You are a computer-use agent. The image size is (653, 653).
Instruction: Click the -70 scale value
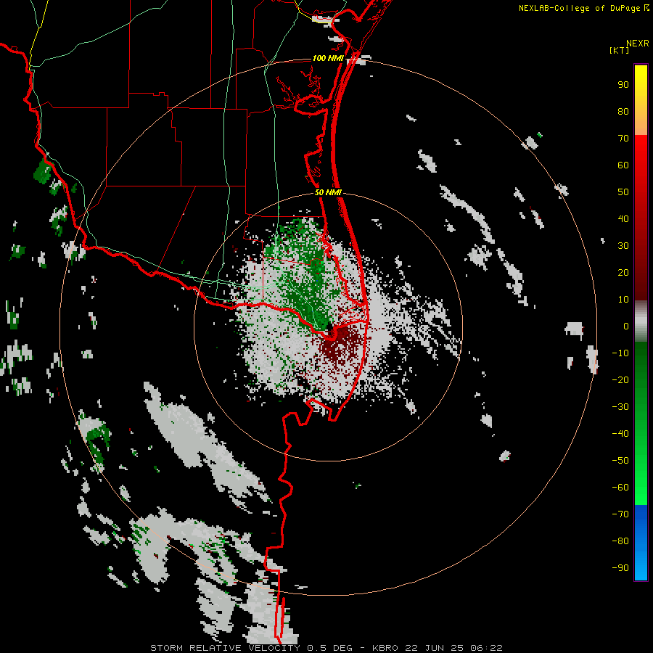click(620, 514)
